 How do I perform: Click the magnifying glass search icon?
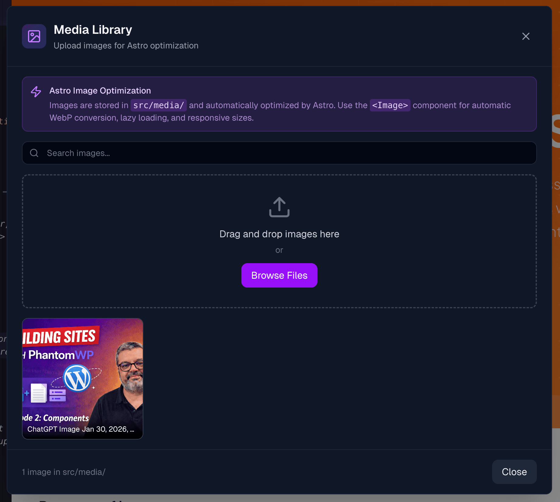pos(34,153)
